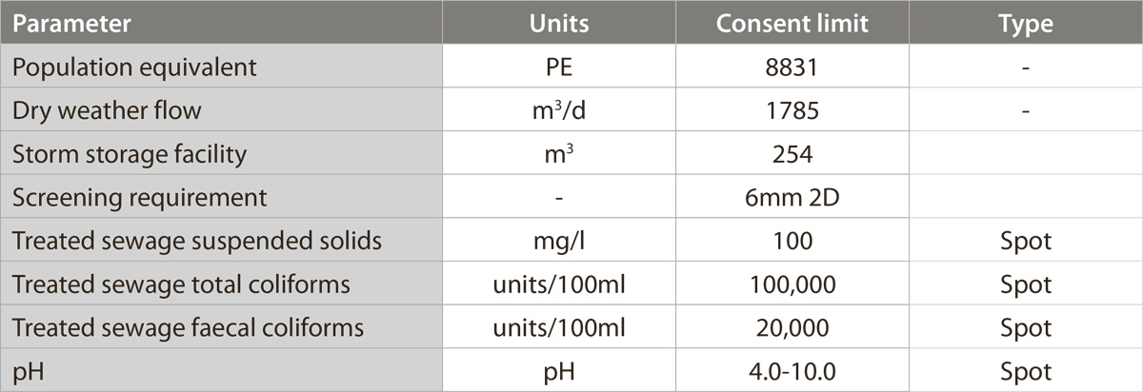The height and width of the screenshot is (392, 1143).
Task: Click the Type column header
Action: [x=1025, y=24]
